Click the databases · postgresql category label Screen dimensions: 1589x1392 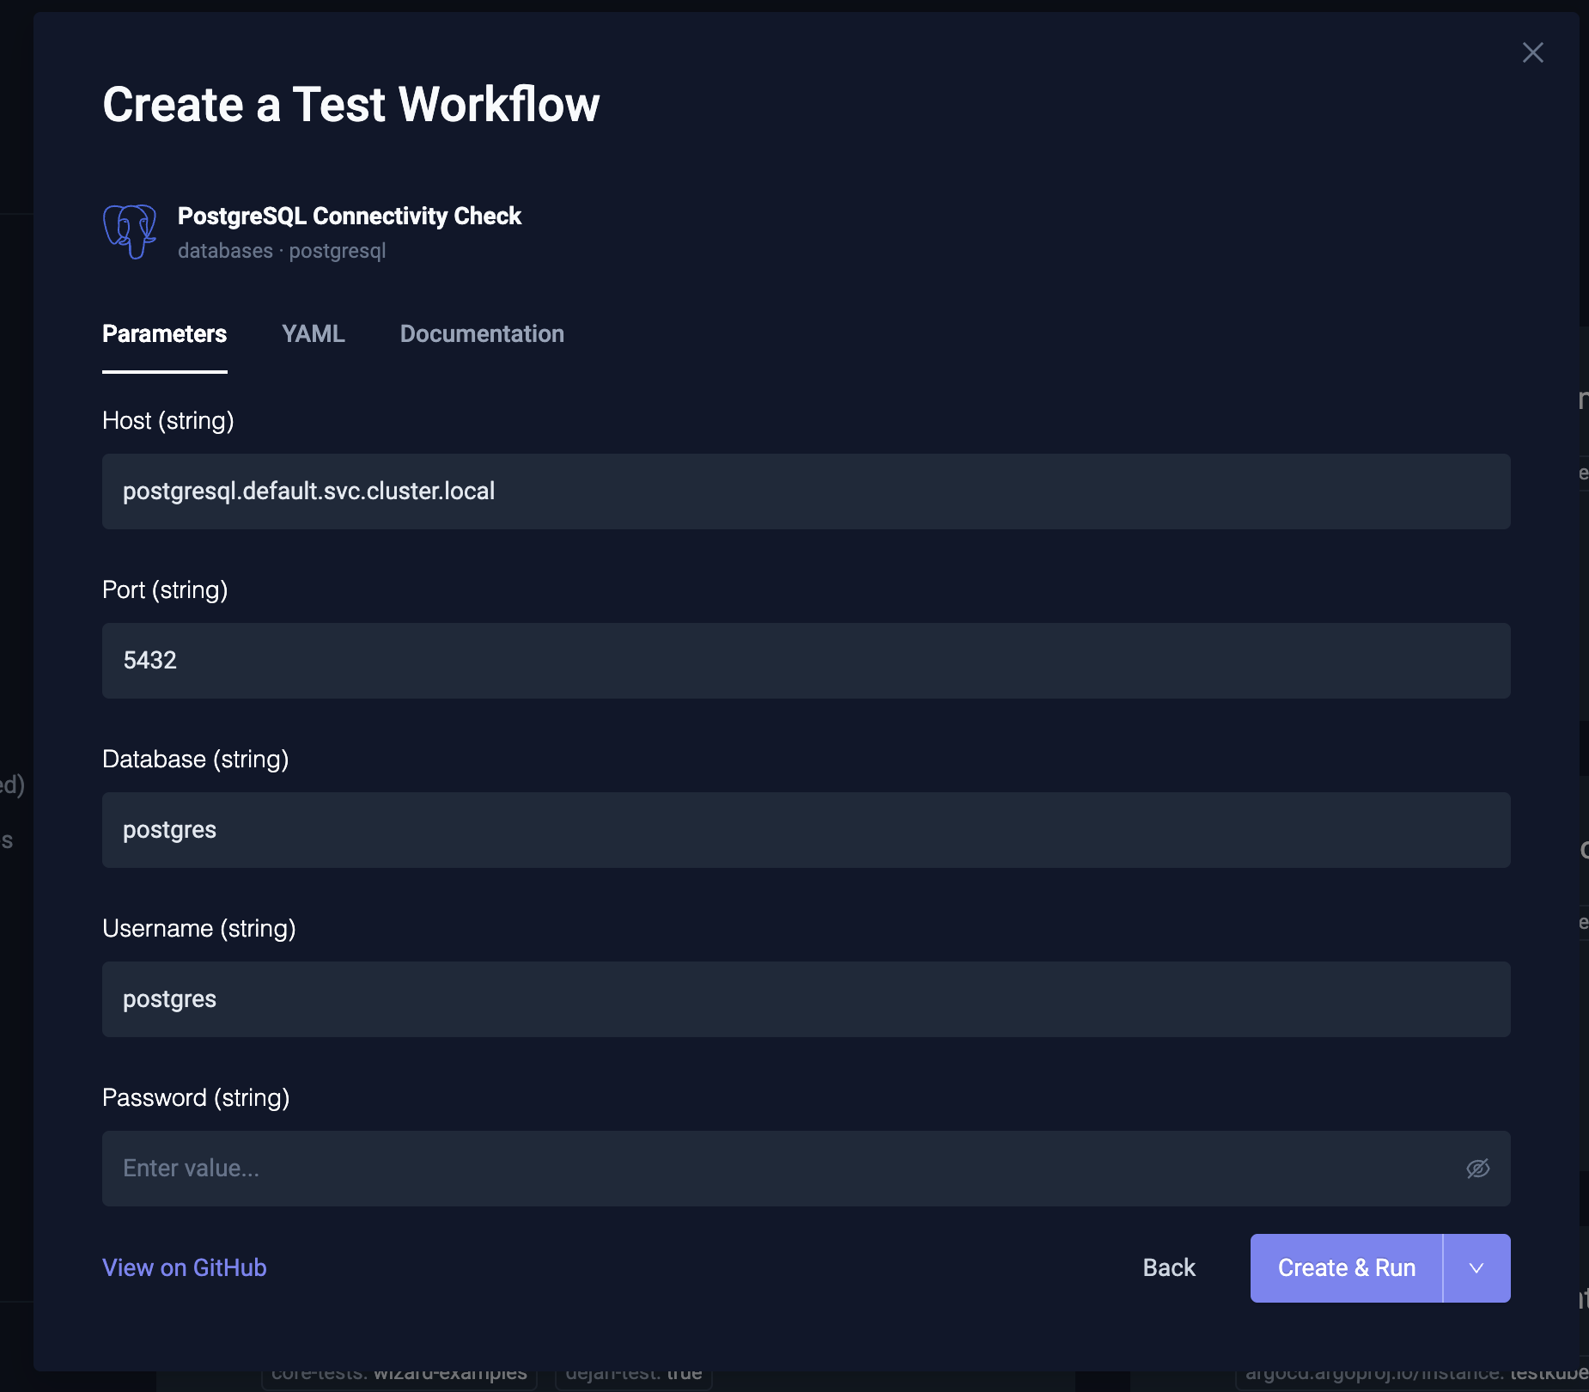click(x=283, y=250)
